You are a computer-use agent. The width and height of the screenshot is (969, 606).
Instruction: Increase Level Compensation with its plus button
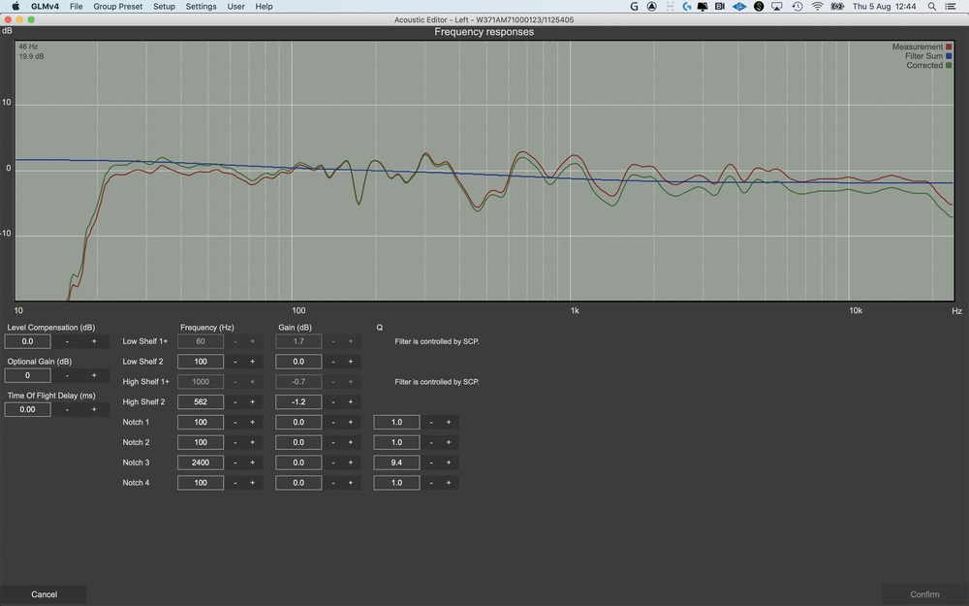pos(94,341)
